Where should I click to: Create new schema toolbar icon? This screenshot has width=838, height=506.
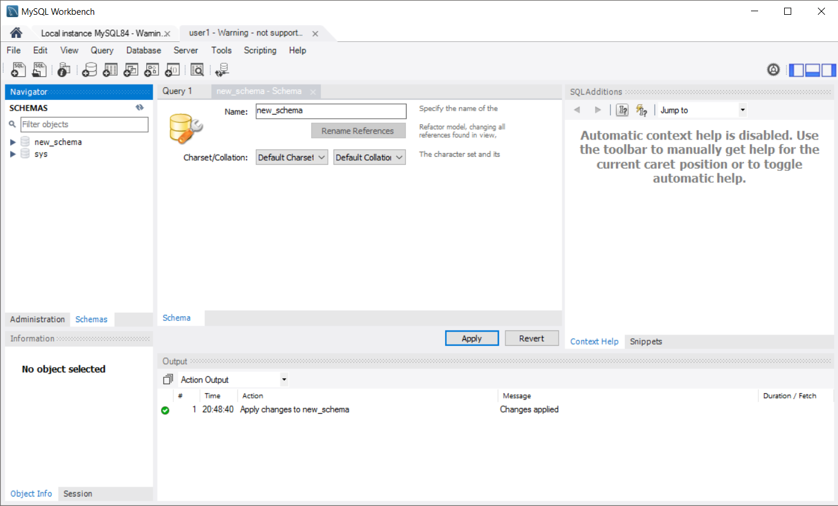[x=89, y=70]
